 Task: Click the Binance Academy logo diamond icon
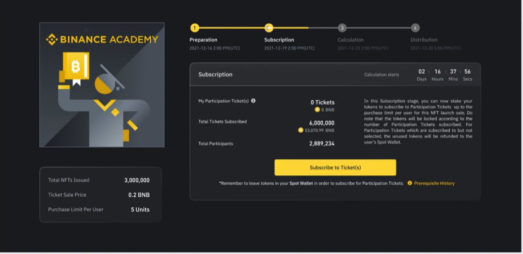click(x=52, y=39)
